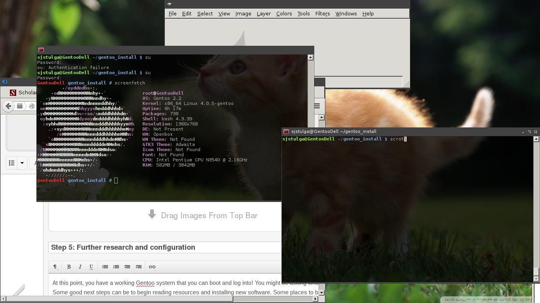Click the Bold icon in editor toolbar
Screen dimensions: 540x303
[69, 267]
